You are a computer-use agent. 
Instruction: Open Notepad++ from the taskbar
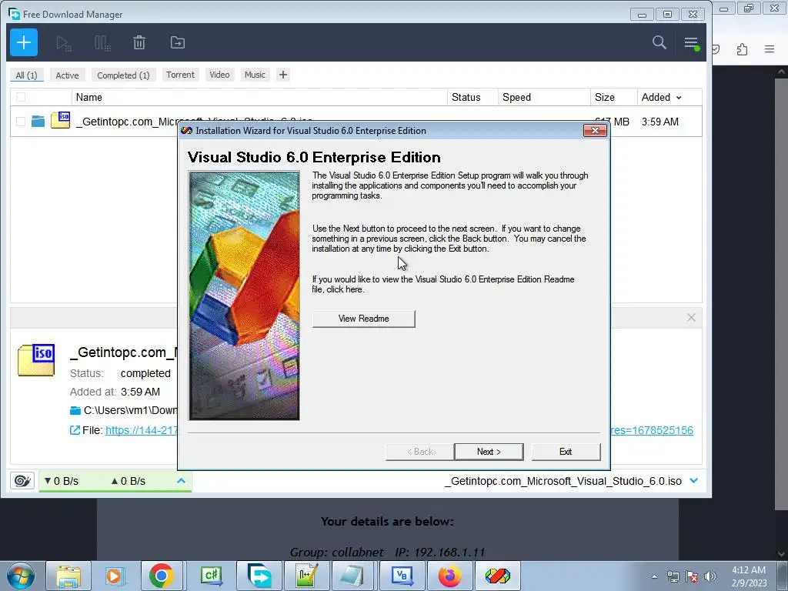(306, 576)
